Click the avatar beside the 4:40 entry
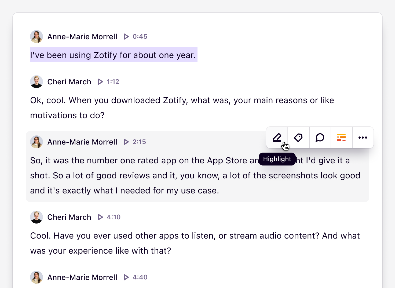Image resolution: width=395 pixels, height=288 pixels. pos(36,277)
